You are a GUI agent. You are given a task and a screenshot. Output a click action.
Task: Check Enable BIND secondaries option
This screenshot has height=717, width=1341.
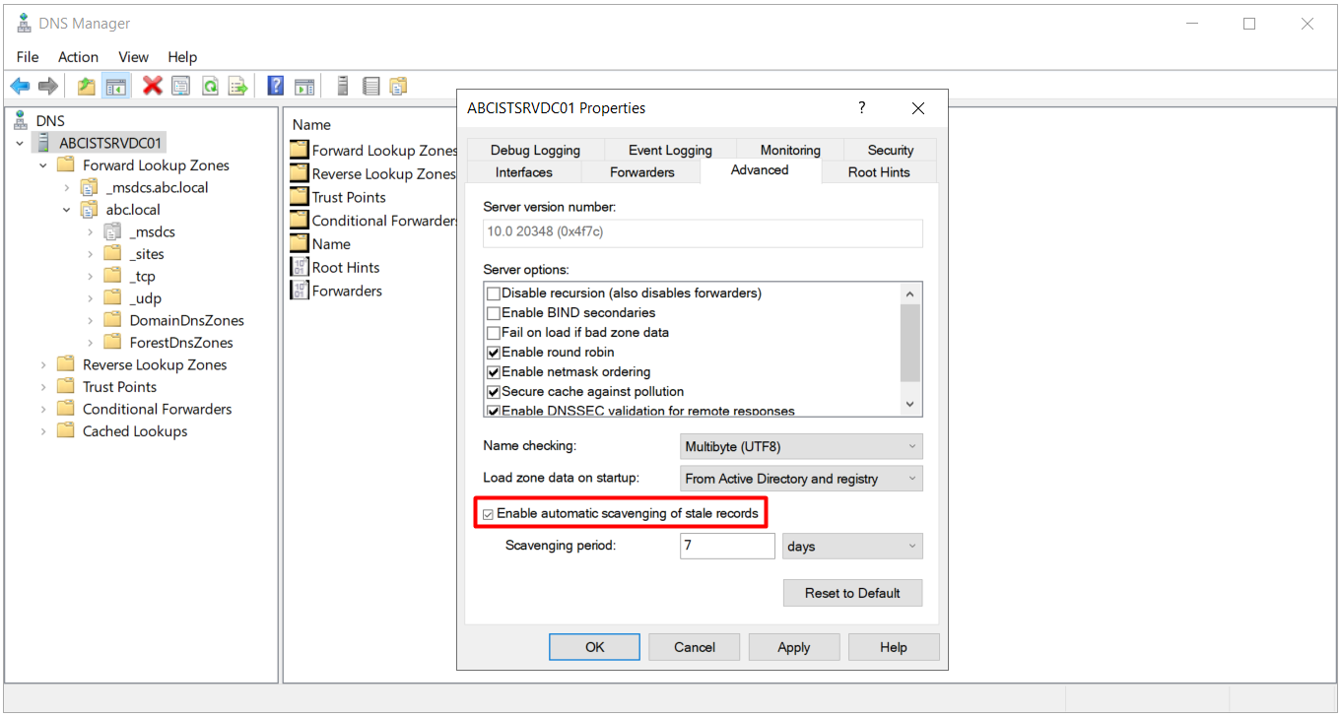tap(494, 312)
